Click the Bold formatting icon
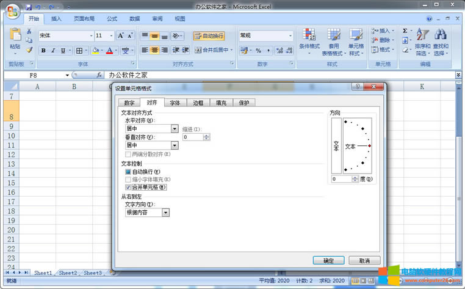The height and width of the screenshot is (289, 465). 44,51
